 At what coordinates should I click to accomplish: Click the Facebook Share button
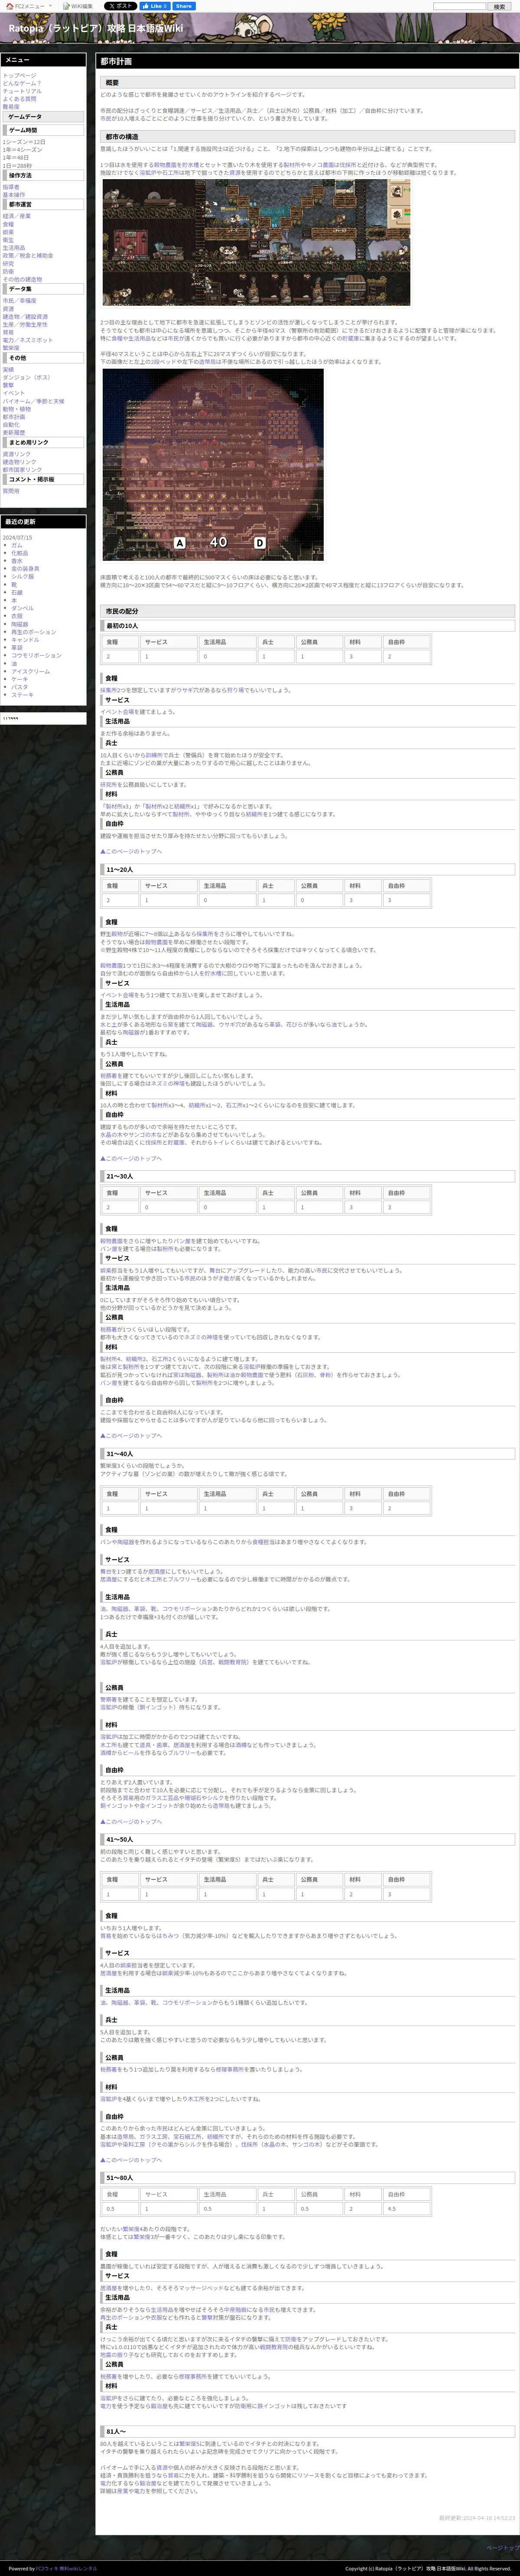tap(184, 6)
